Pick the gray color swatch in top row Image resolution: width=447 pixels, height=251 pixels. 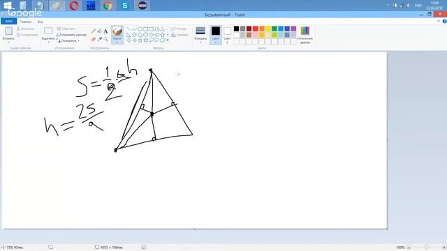pyautogui.click(x=242, y=29)
